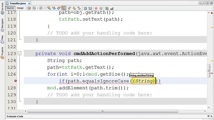This screenshot has width=214, height=120.
Task: Open the Back history dropdown arrow
Action: pyautogui.click(x=37, y=8)
